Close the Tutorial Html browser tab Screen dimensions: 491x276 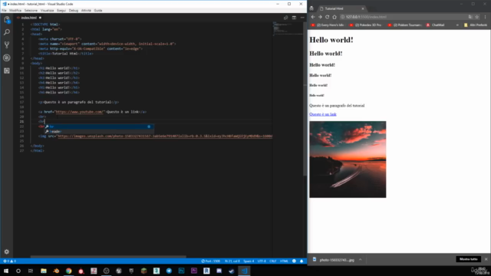pos(363,8)
